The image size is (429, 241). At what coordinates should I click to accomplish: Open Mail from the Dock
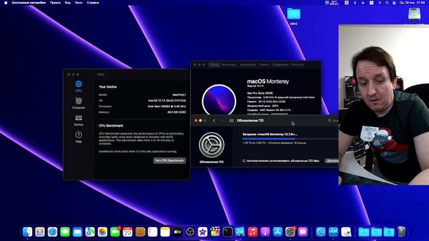pos(78,232)
